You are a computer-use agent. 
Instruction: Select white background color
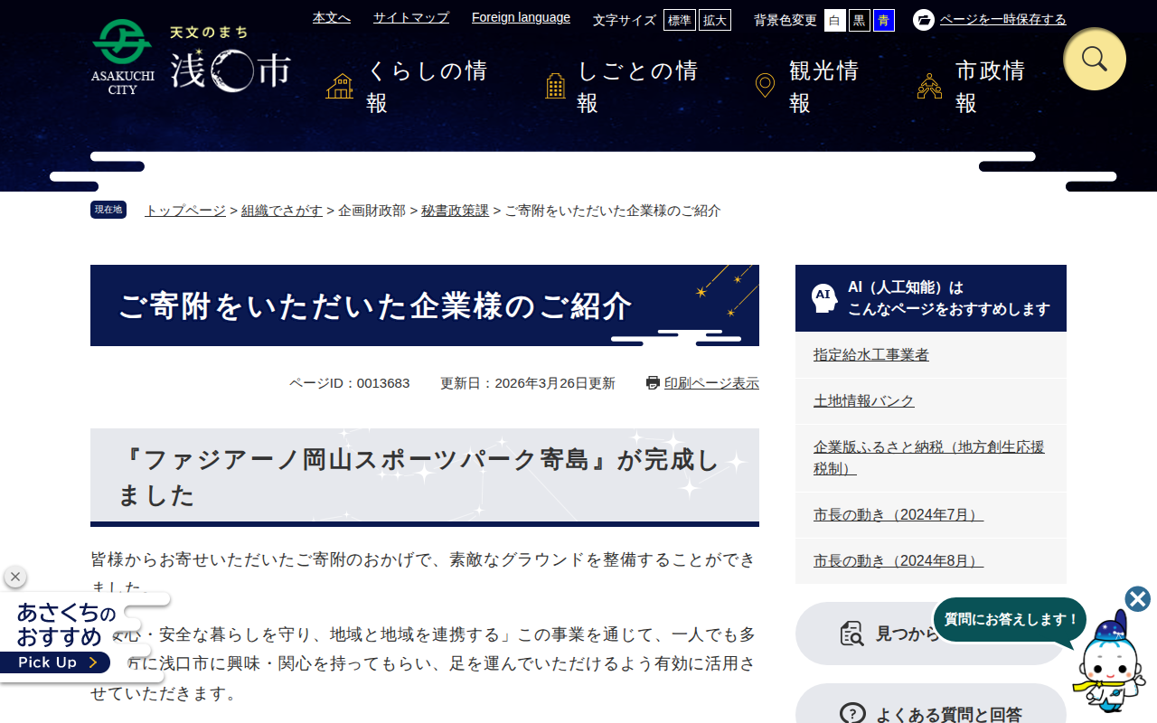click(835, 20)
